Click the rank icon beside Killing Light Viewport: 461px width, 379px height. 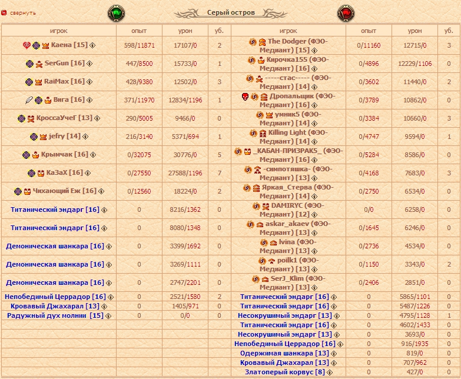(x=263, y=133)
